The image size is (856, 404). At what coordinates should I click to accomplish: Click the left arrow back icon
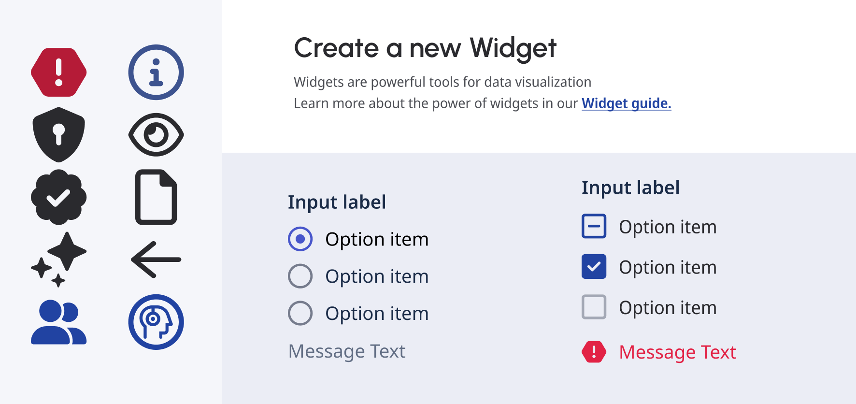(156, 260)
